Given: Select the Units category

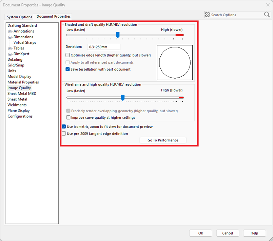Looking at the screenshot, I should [x=12, y=71].
